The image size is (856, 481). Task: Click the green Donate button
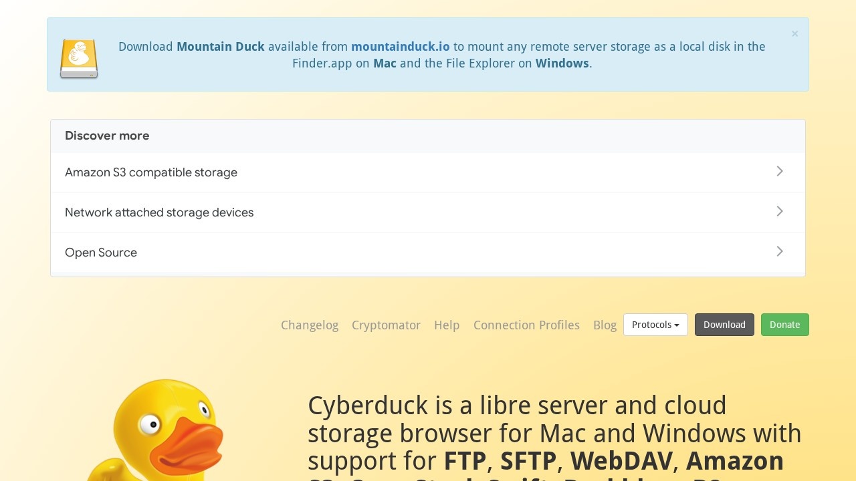784,325
